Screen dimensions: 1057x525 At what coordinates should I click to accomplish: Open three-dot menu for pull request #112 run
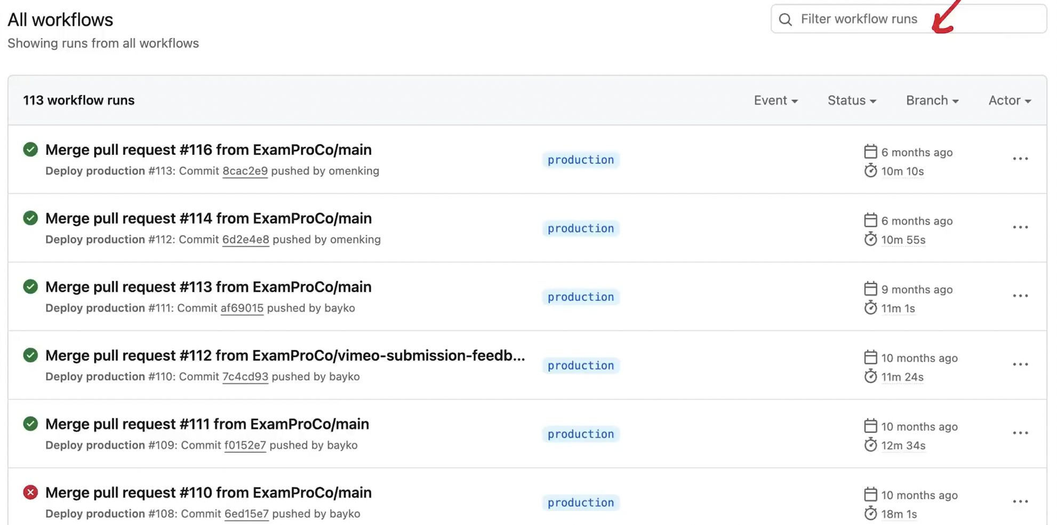click(1020, 365)
